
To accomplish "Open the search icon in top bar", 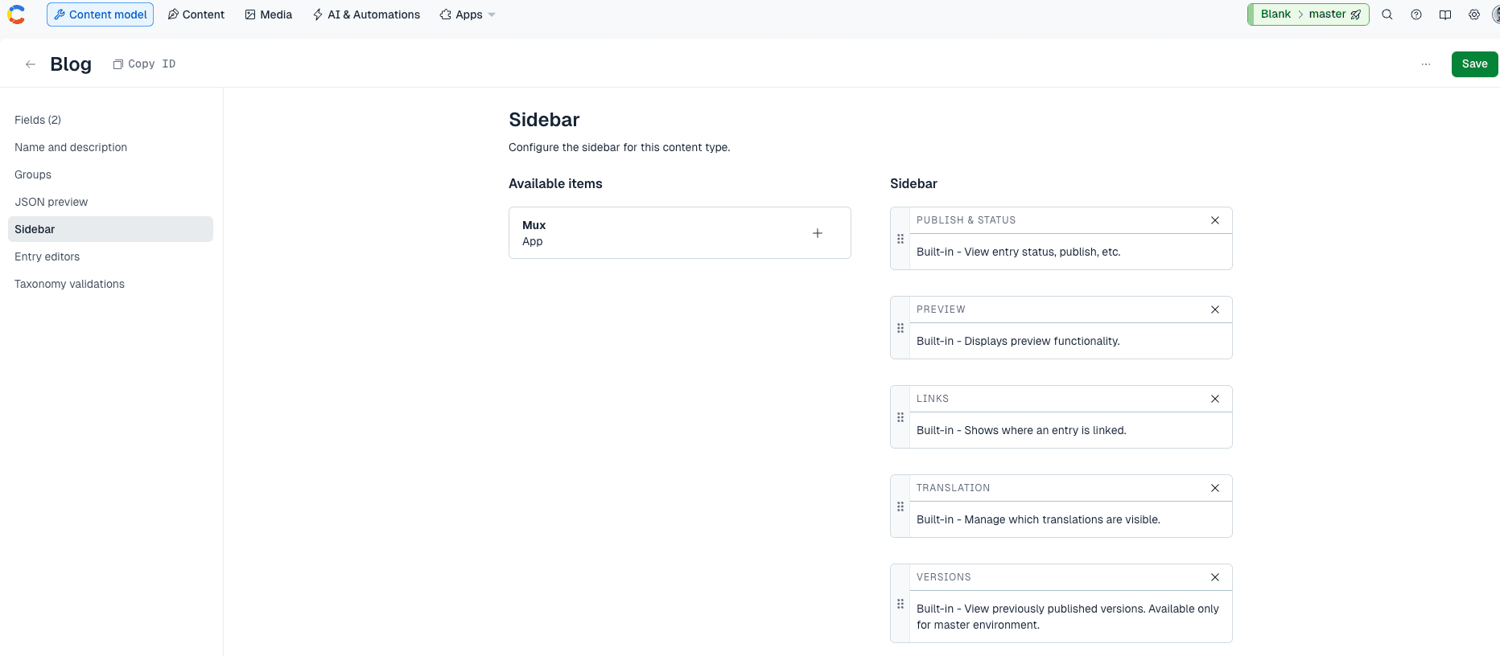I will point(1387,14).
